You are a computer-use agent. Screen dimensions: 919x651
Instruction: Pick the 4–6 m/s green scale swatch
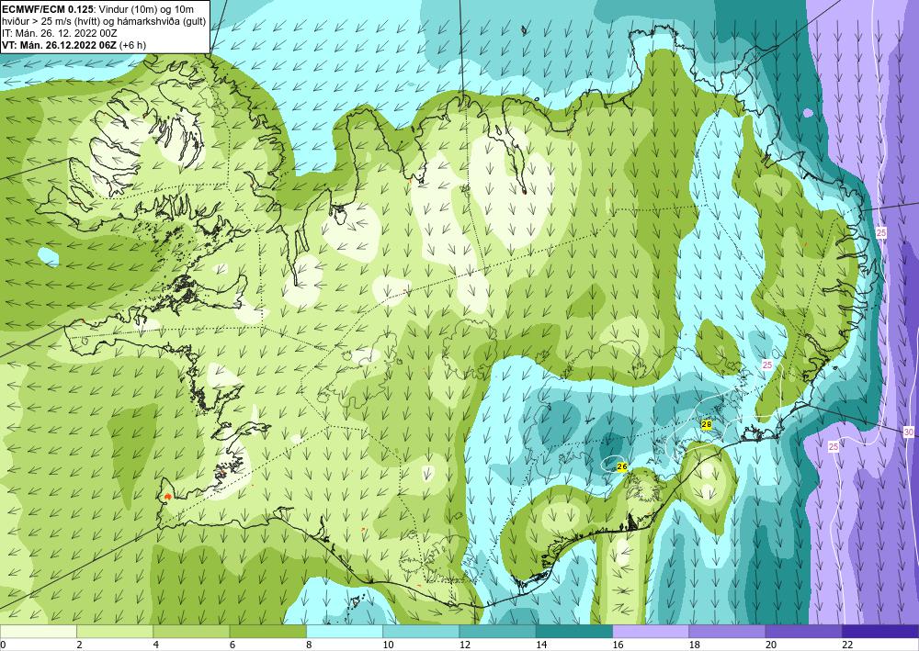point(191,631)
